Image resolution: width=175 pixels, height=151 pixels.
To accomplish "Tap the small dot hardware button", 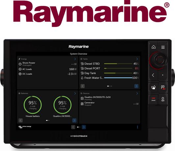I will (163, 75).
